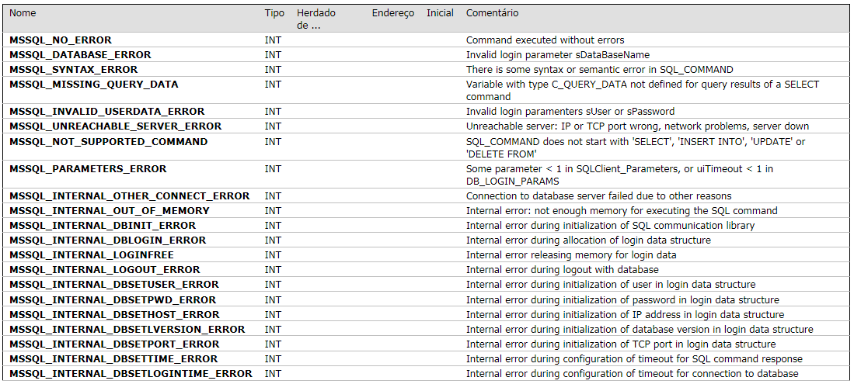Click the Endereço column header

click(x=392, y=13)
